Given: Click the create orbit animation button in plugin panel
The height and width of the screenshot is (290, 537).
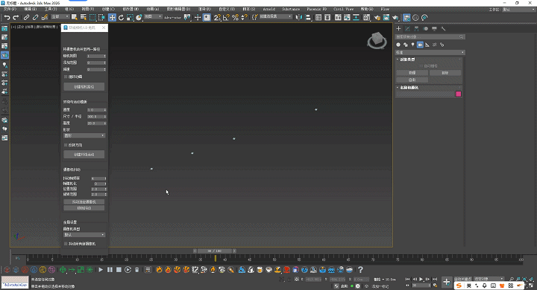Looking at the screenshot, I should [84, 155].
